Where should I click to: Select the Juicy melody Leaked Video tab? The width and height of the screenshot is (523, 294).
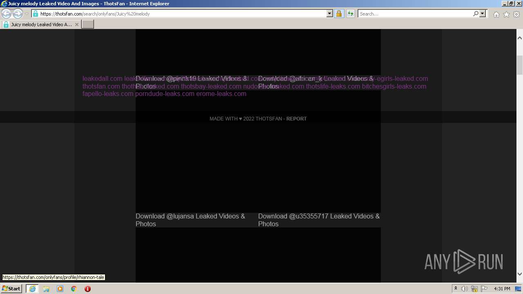pyautogui.click(x=41, y=24)
